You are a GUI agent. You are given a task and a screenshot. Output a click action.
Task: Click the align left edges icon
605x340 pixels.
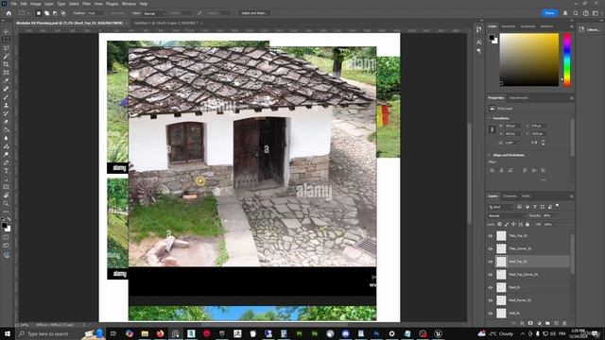pyautogui.click(x=493, y=170)
